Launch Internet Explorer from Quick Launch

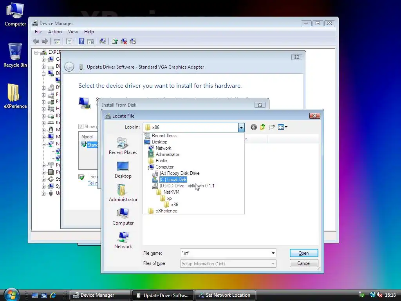pyautogui.click(x=53, y=295)
